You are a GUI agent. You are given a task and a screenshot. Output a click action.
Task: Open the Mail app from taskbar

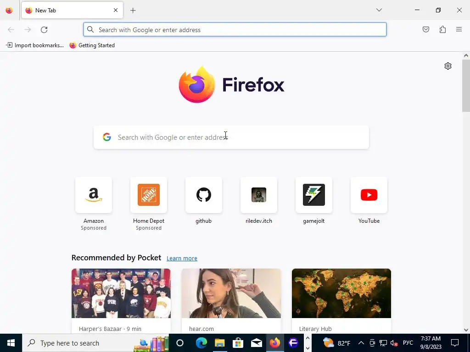257,343
